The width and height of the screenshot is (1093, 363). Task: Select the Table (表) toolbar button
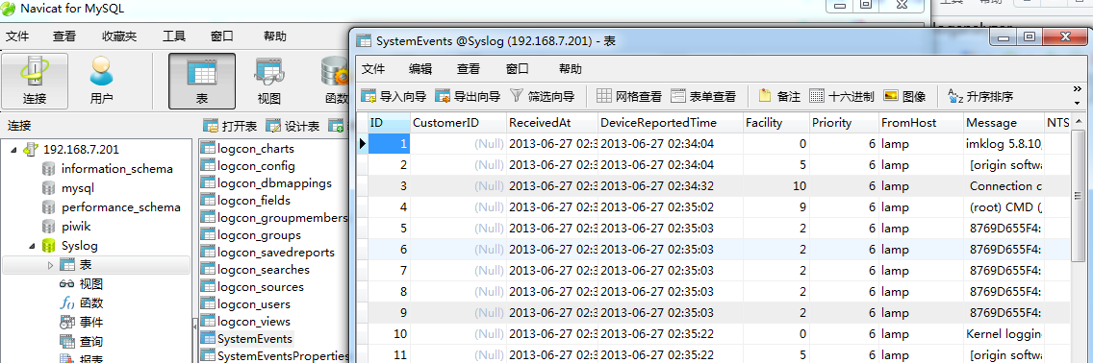pyautogui.click(x=202, y=82)
